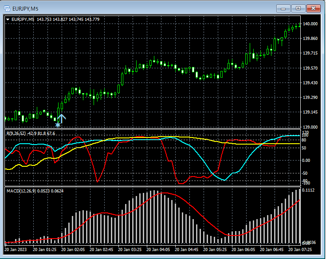Open the small triangle menu beside EURJPY,M5
The width and height of the screenshot is (326, 259).
click(8, 19)
